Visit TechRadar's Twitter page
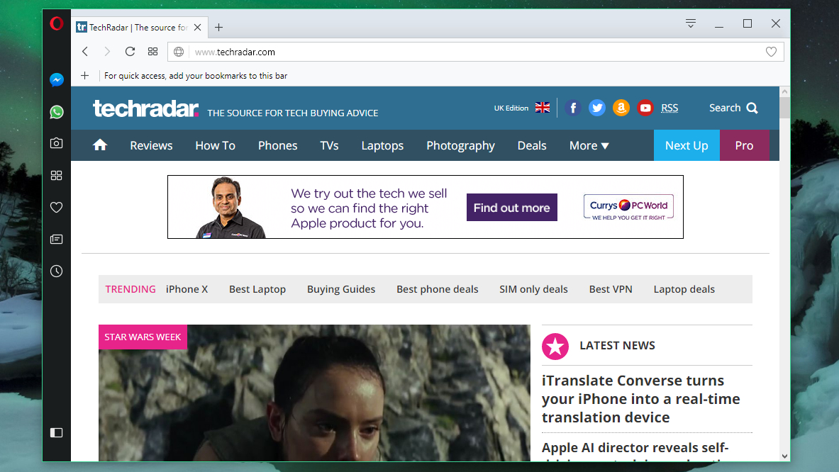The width and height of the screenshot is (839, 472). tap(596, 108)
